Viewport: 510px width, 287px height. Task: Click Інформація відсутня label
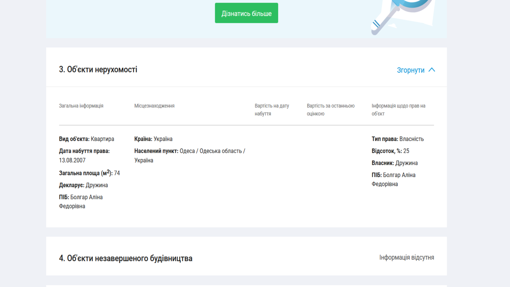point(406,258)
